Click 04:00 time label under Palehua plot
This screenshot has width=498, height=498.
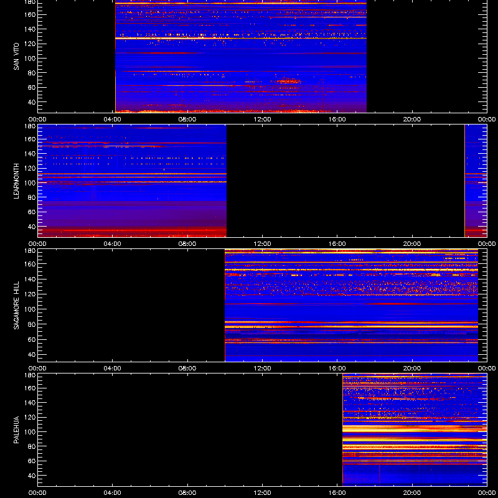pyautogui.click(x=113, y=493)
